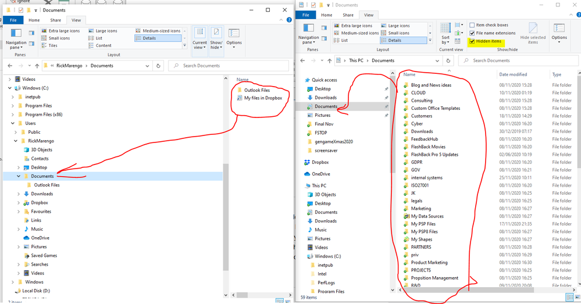Select Extra large icons layout in right window
This screenshot has height=304, width=581.
355,26
